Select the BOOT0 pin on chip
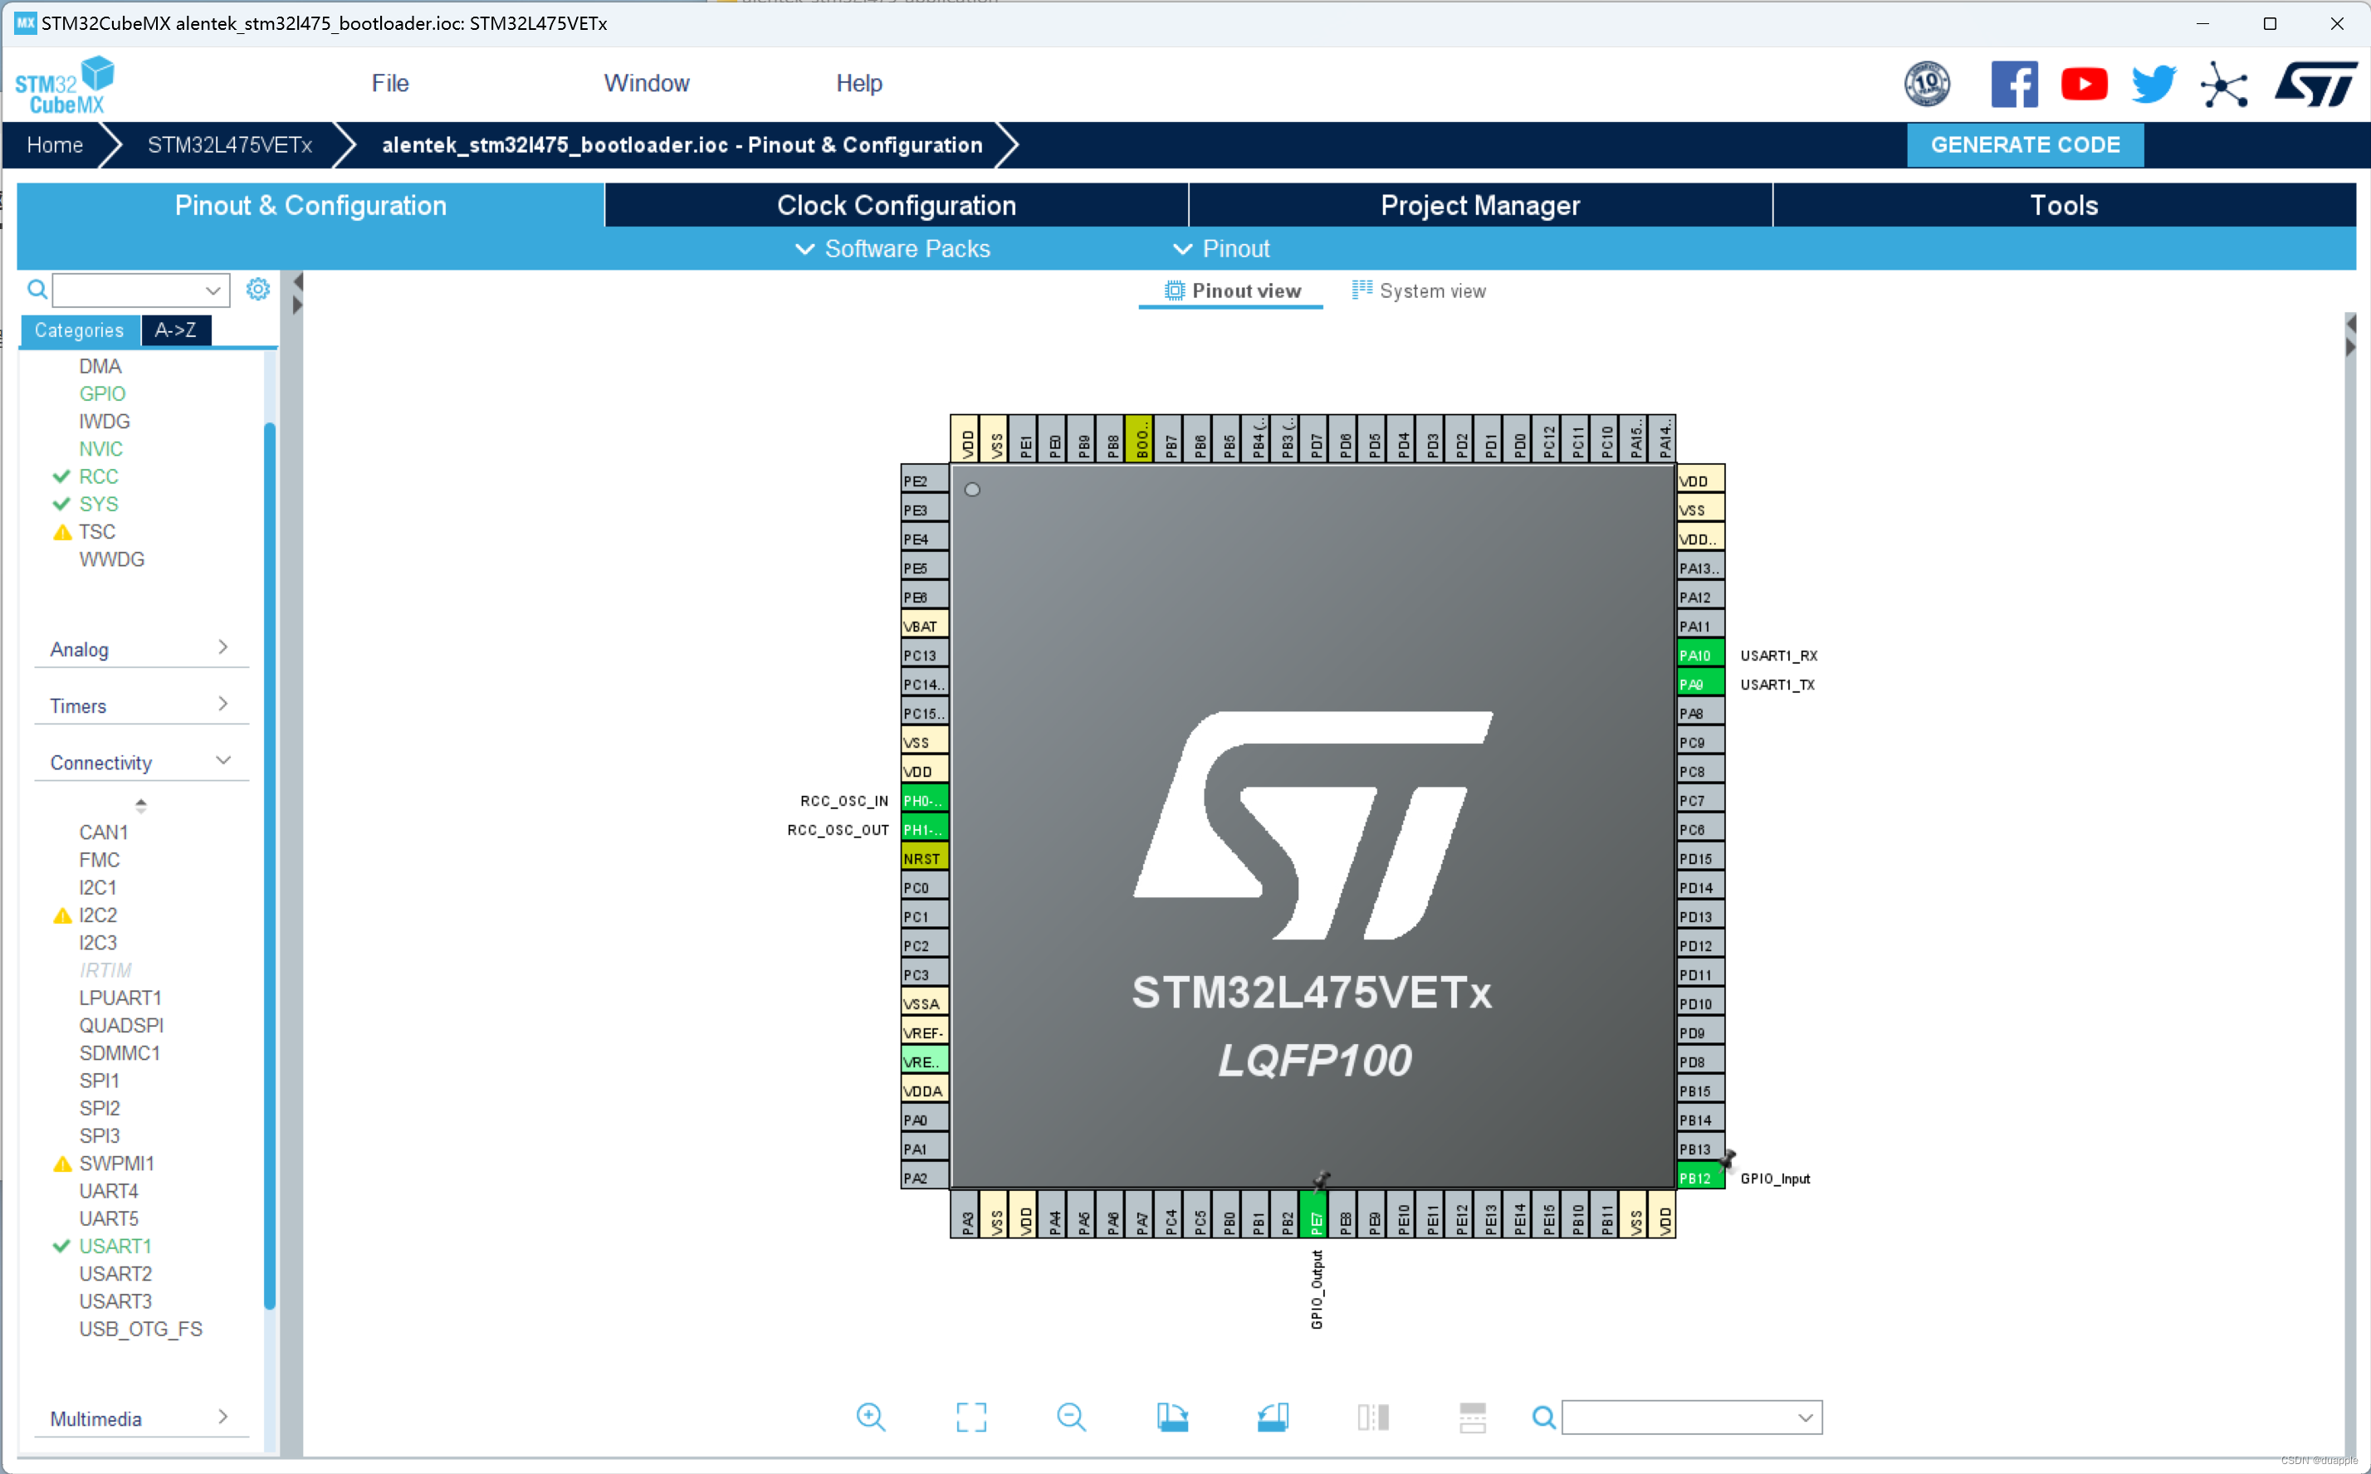The width and height of the screenshot is (2371, 1474). (x=1140, y=439)
